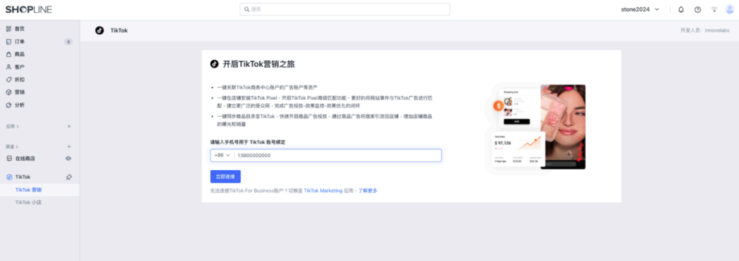Click the 订单 orders icon in sidebar
The height and width of the screenshot is (261, 739).
pyautogui.click(x=8, y=42)
